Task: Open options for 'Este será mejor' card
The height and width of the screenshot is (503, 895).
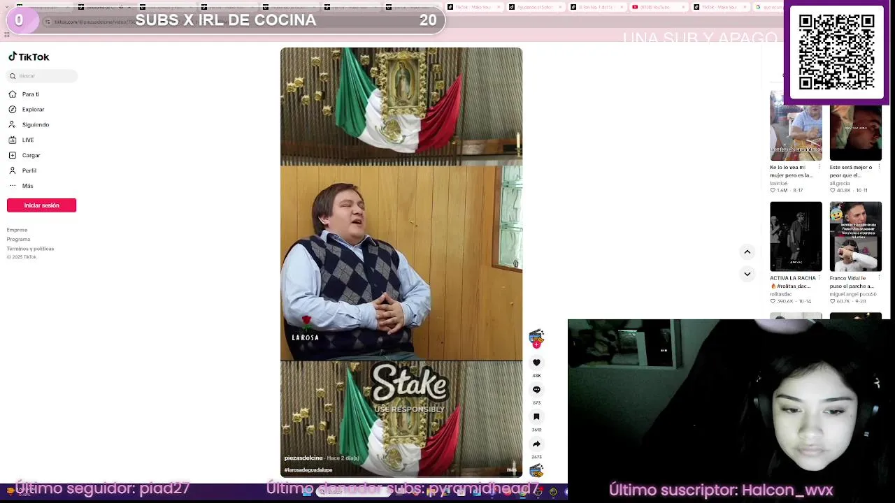Action: 879,168
